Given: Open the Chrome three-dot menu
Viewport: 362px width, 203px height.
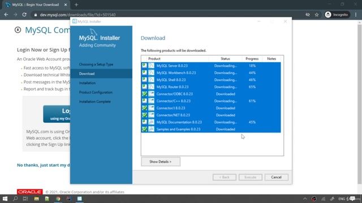Looking at the screenshot, I should [x=356, y=15].
